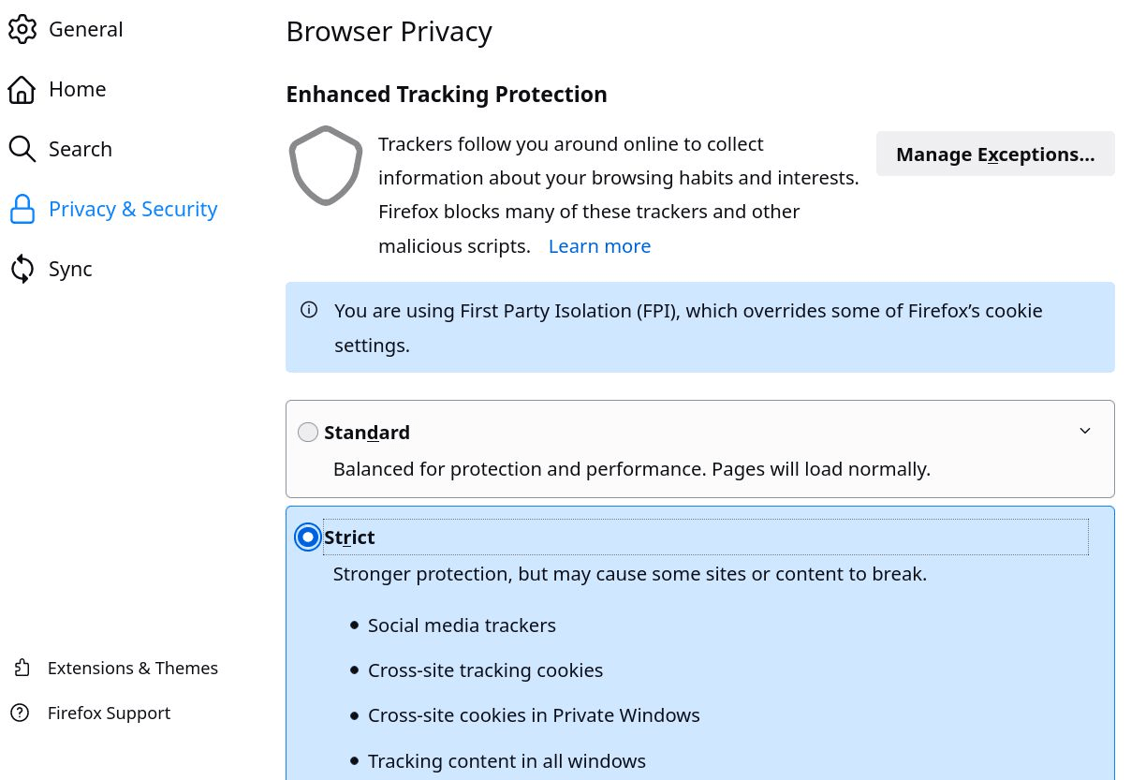
Task: Click the FPI notice info icon
Action: point(309,310)
